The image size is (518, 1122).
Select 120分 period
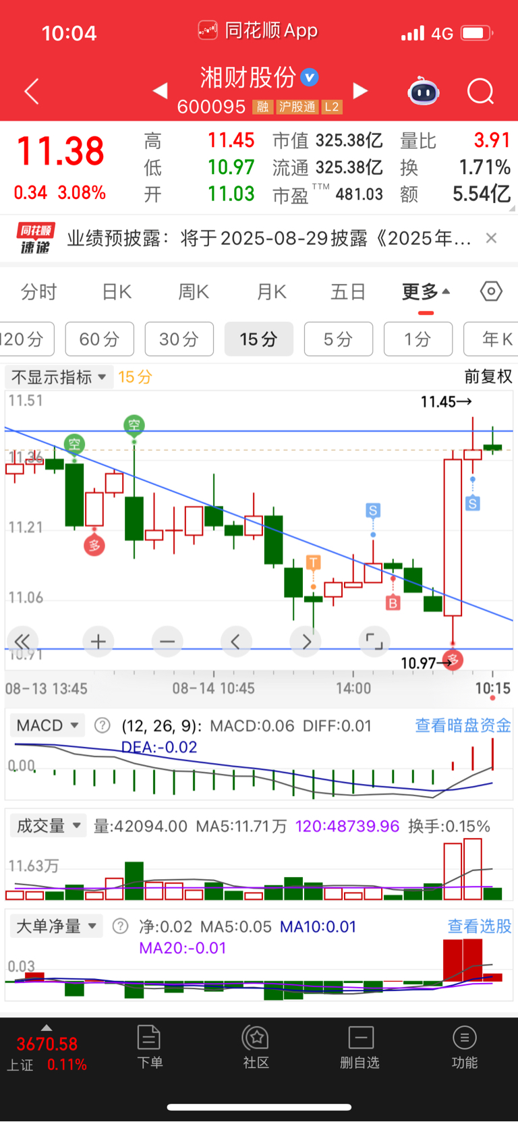(x=26, y=339)
